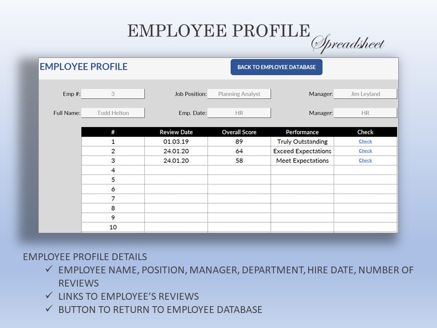Click the Truly Outstanding performance cell
Screen dimensions: 437x328
(302, 142)
